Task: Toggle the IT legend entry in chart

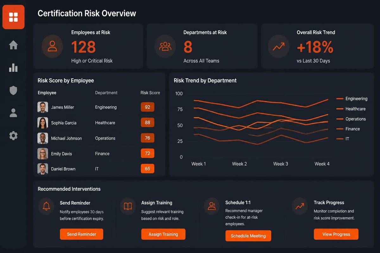Action: 343,139
